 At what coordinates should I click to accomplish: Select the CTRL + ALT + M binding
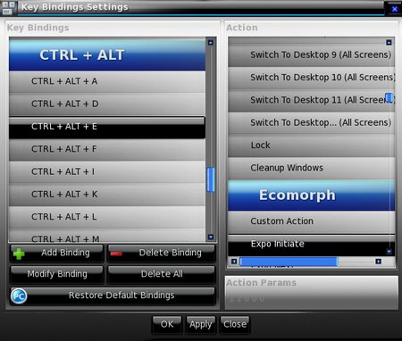pos(107,236)
